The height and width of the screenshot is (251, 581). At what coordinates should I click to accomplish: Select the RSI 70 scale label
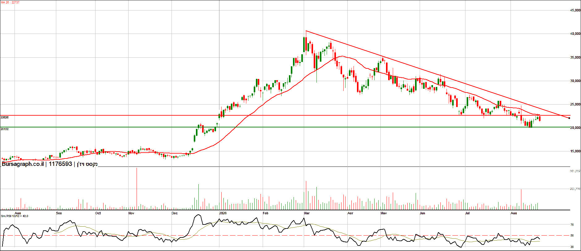pos(572,225)
